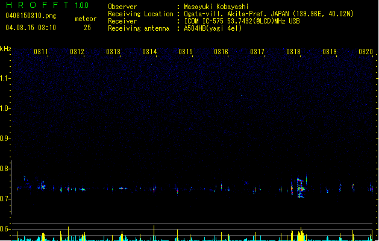Click the 'Receiver' field label
The height and width of the screenshot is (241, 379).
coord(122,21)
